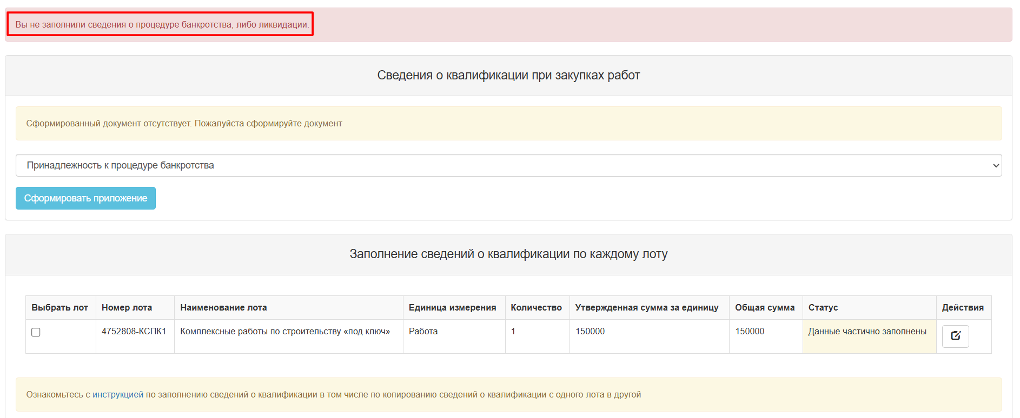Click the «Данные частично заполнены» status cell
Viewport: 1020px width, 418px height.
(x=867, y=332)
